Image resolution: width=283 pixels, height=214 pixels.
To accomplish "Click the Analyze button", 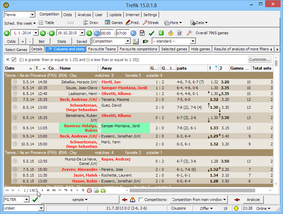I will click(x=253, y=200).
